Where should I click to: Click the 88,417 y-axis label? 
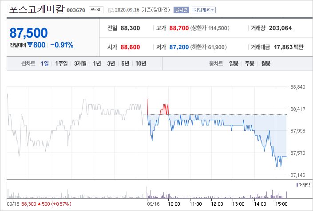pyautogui.click(x=297, y=109)
